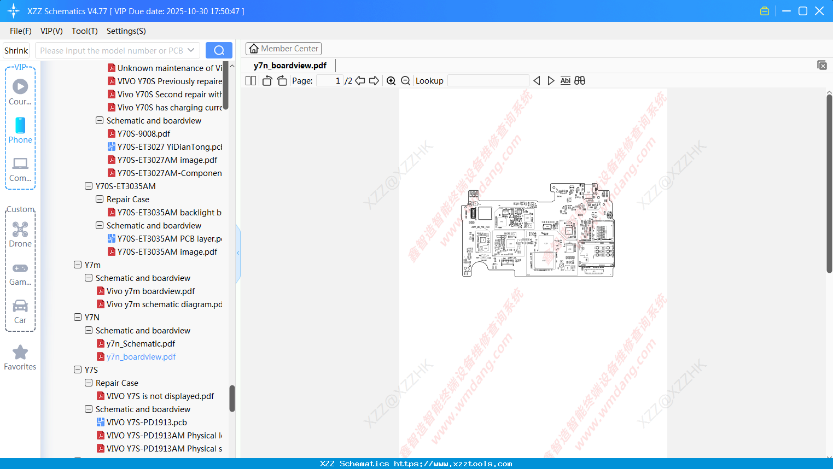Collapse the Y70S-ET3035AM tree node
Screen dimensions: 833x469
click(x=89, y=186)
